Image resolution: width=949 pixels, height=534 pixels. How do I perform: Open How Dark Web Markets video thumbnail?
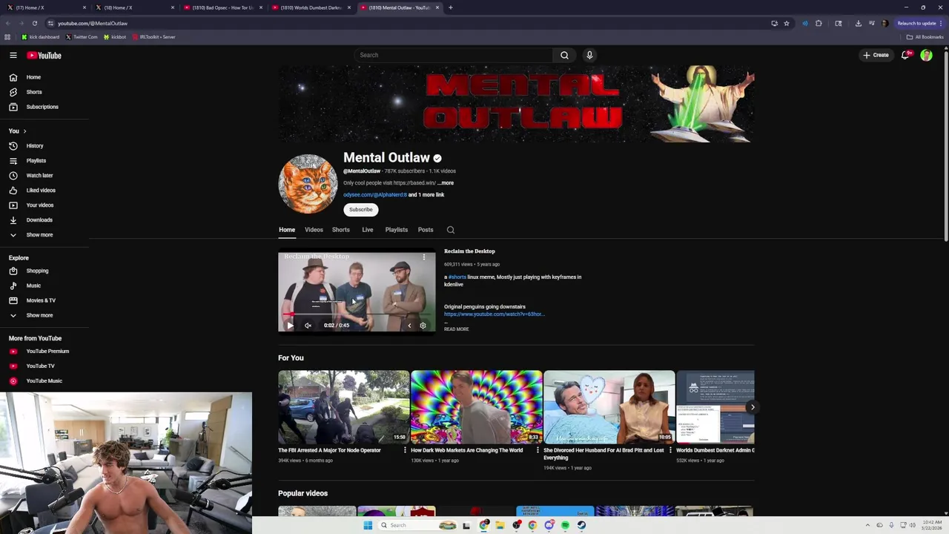477,406
